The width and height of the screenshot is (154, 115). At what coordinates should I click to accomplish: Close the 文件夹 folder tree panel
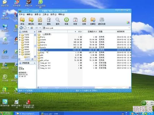35,32
